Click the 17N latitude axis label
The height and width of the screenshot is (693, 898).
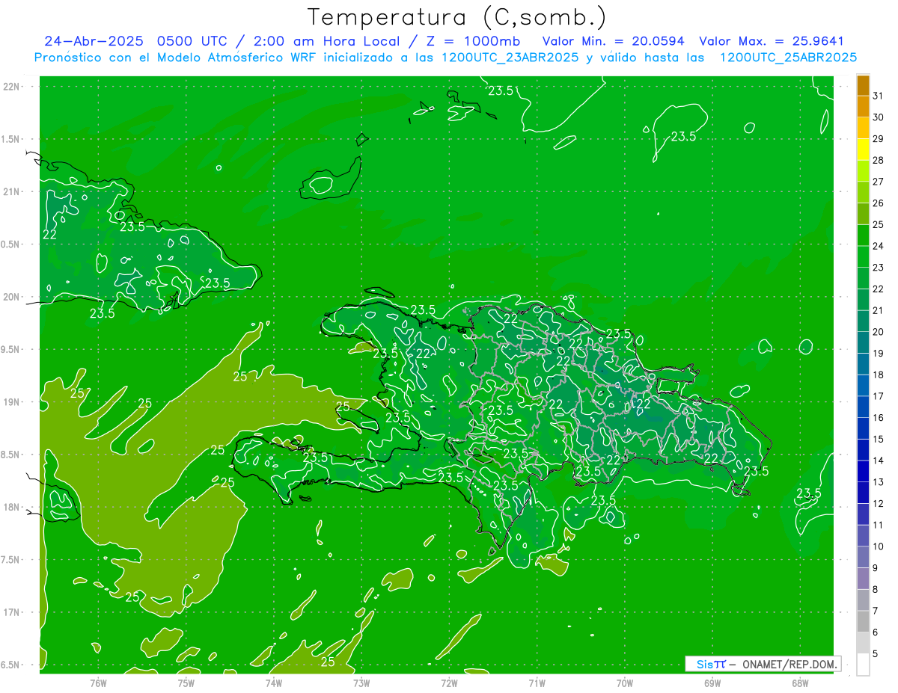(x=11, y=612)
